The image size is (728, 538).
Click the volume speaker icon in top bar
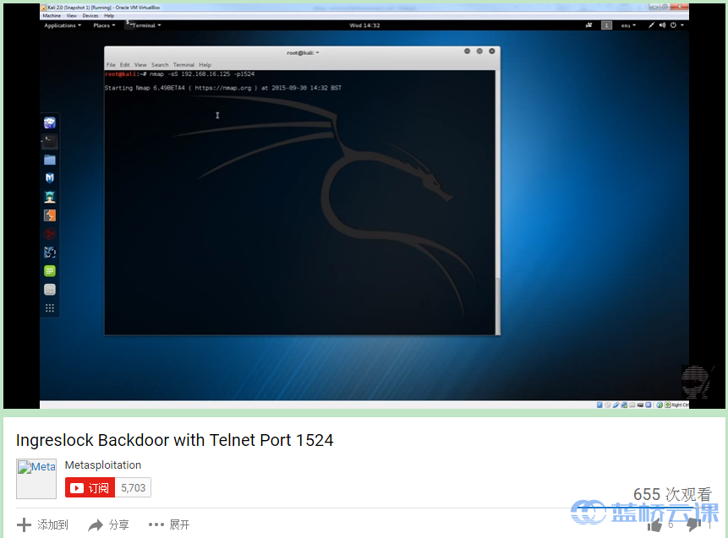(662, 25)
